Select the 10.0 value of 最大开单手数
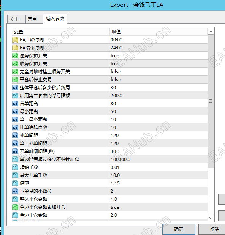 click(158, 175)
